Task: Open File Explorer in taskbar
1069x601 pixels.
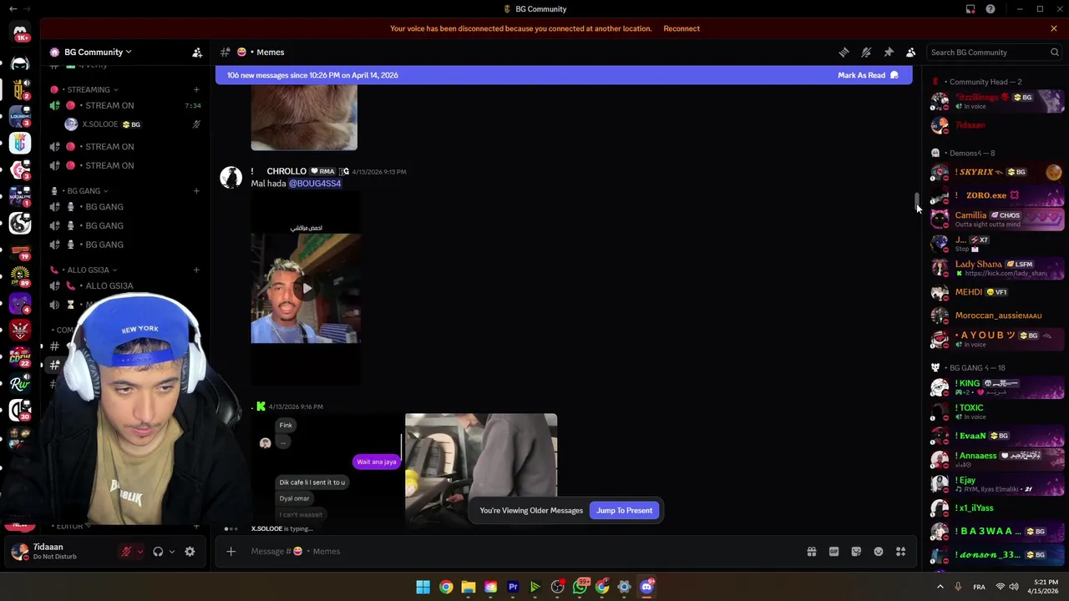Action: coord(468,587)
